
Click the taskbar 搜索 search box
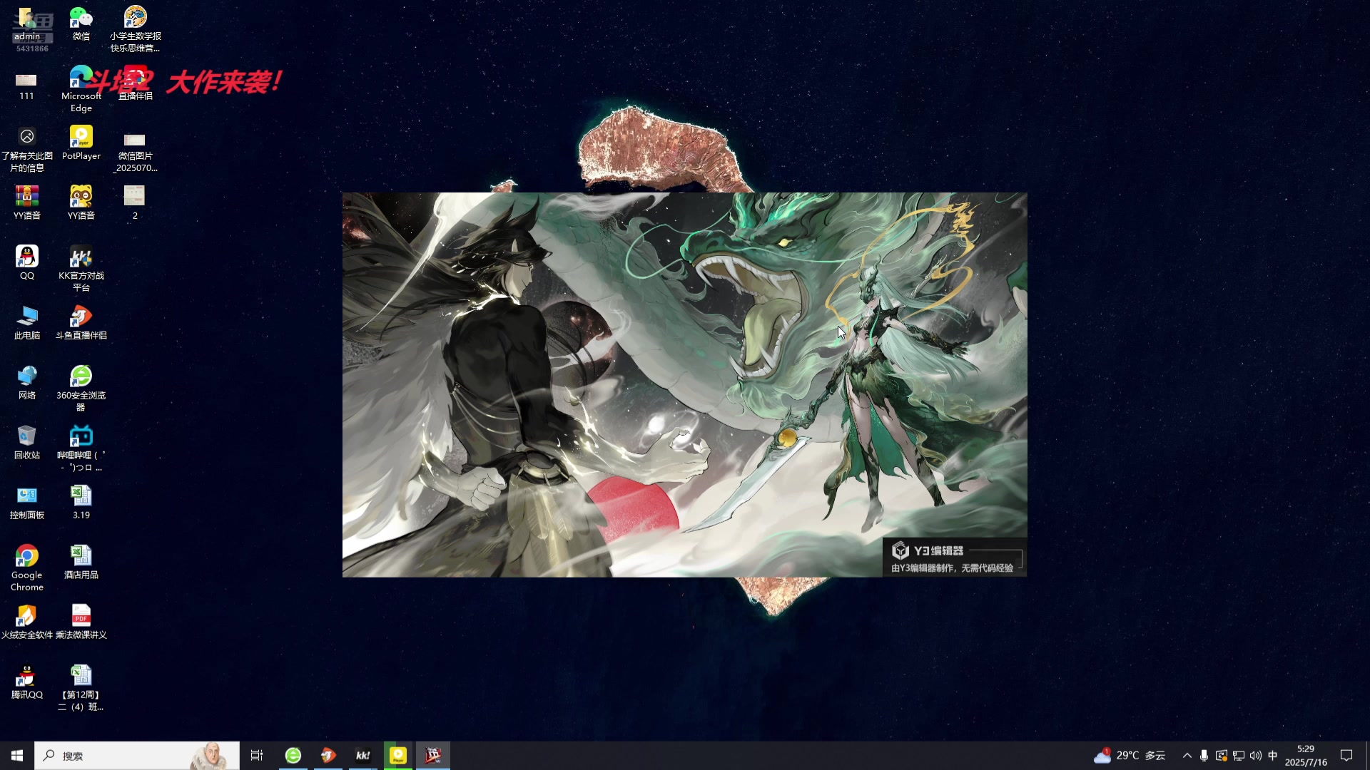137,756
